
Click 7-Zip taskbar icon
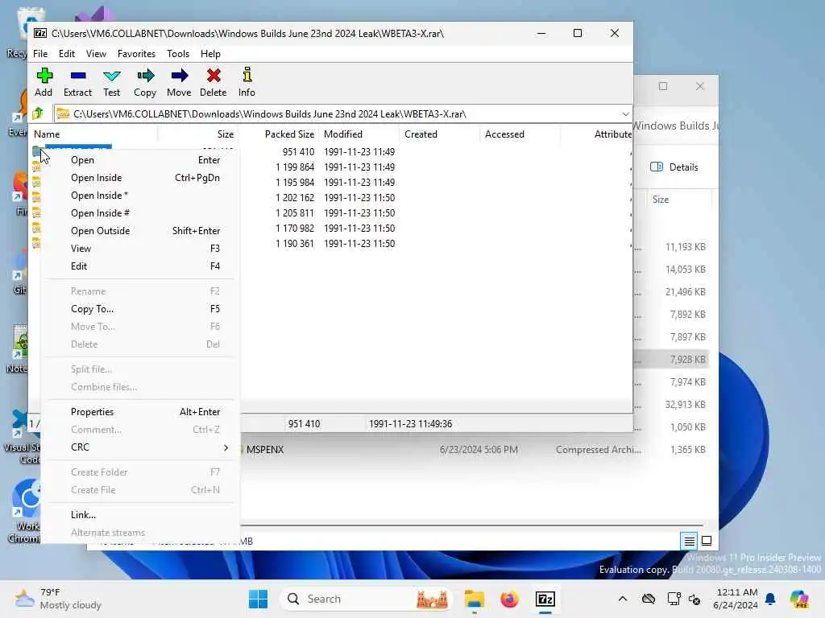click(x=545, y=599)
